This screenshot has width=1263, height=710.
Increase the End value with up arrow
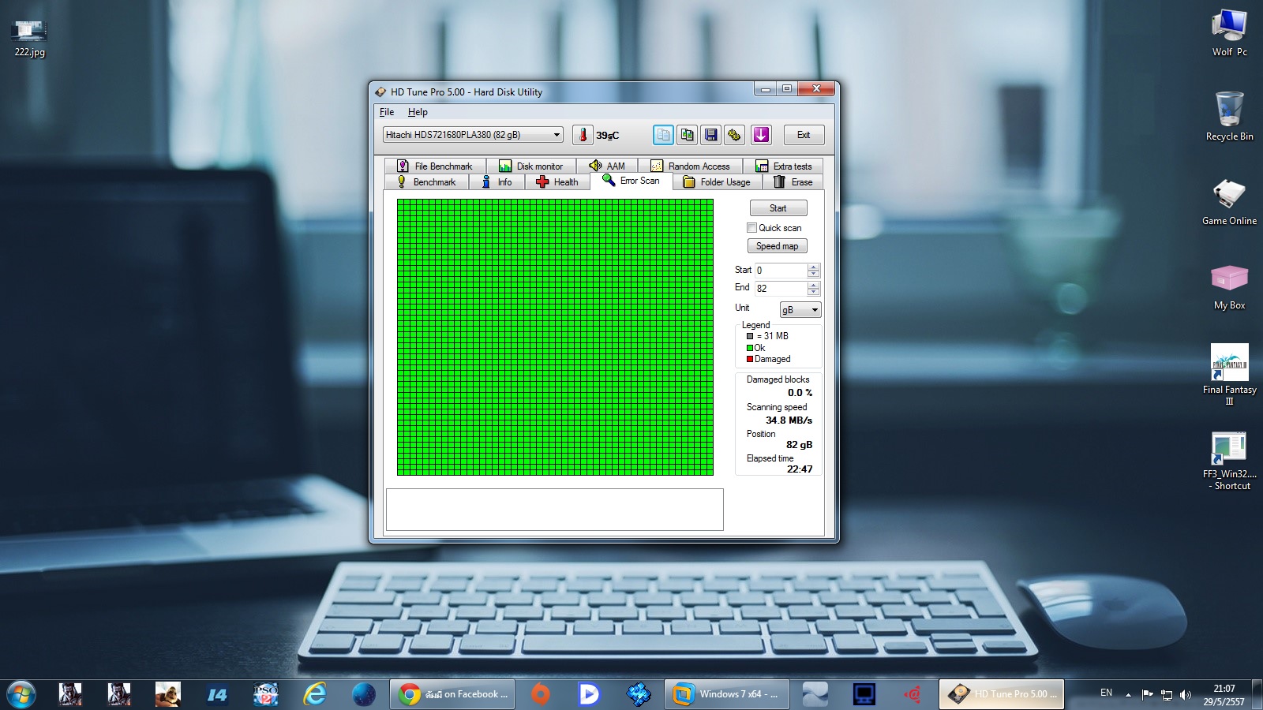point(814,285)
